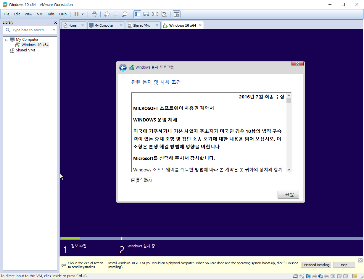Click the 다음(N) button
This screenshot has height=279, width=364.
pos(288,195)
